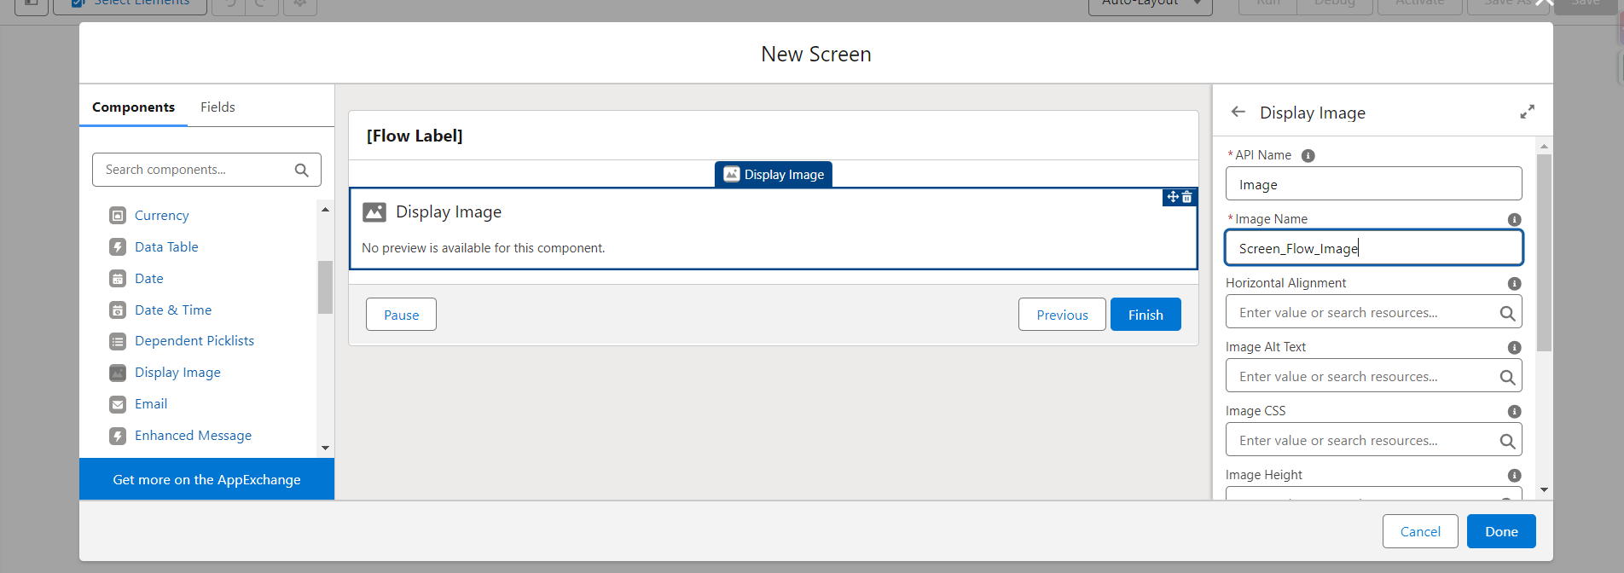Switch to the Fields tab
This screenshot has height=573, width=1624.
click(217, 107)
